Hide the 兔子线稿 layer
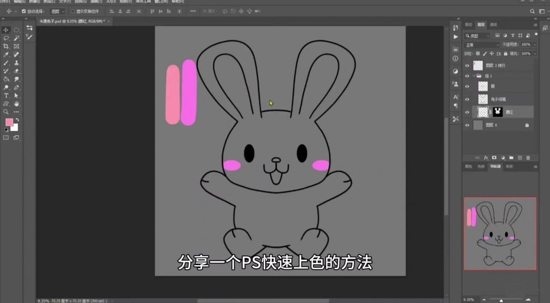550x303 pixels. (467, 99)
